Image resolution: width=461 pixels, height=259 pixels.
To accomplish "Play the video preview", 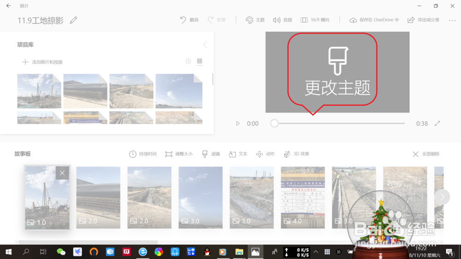I will pos(238,123).
